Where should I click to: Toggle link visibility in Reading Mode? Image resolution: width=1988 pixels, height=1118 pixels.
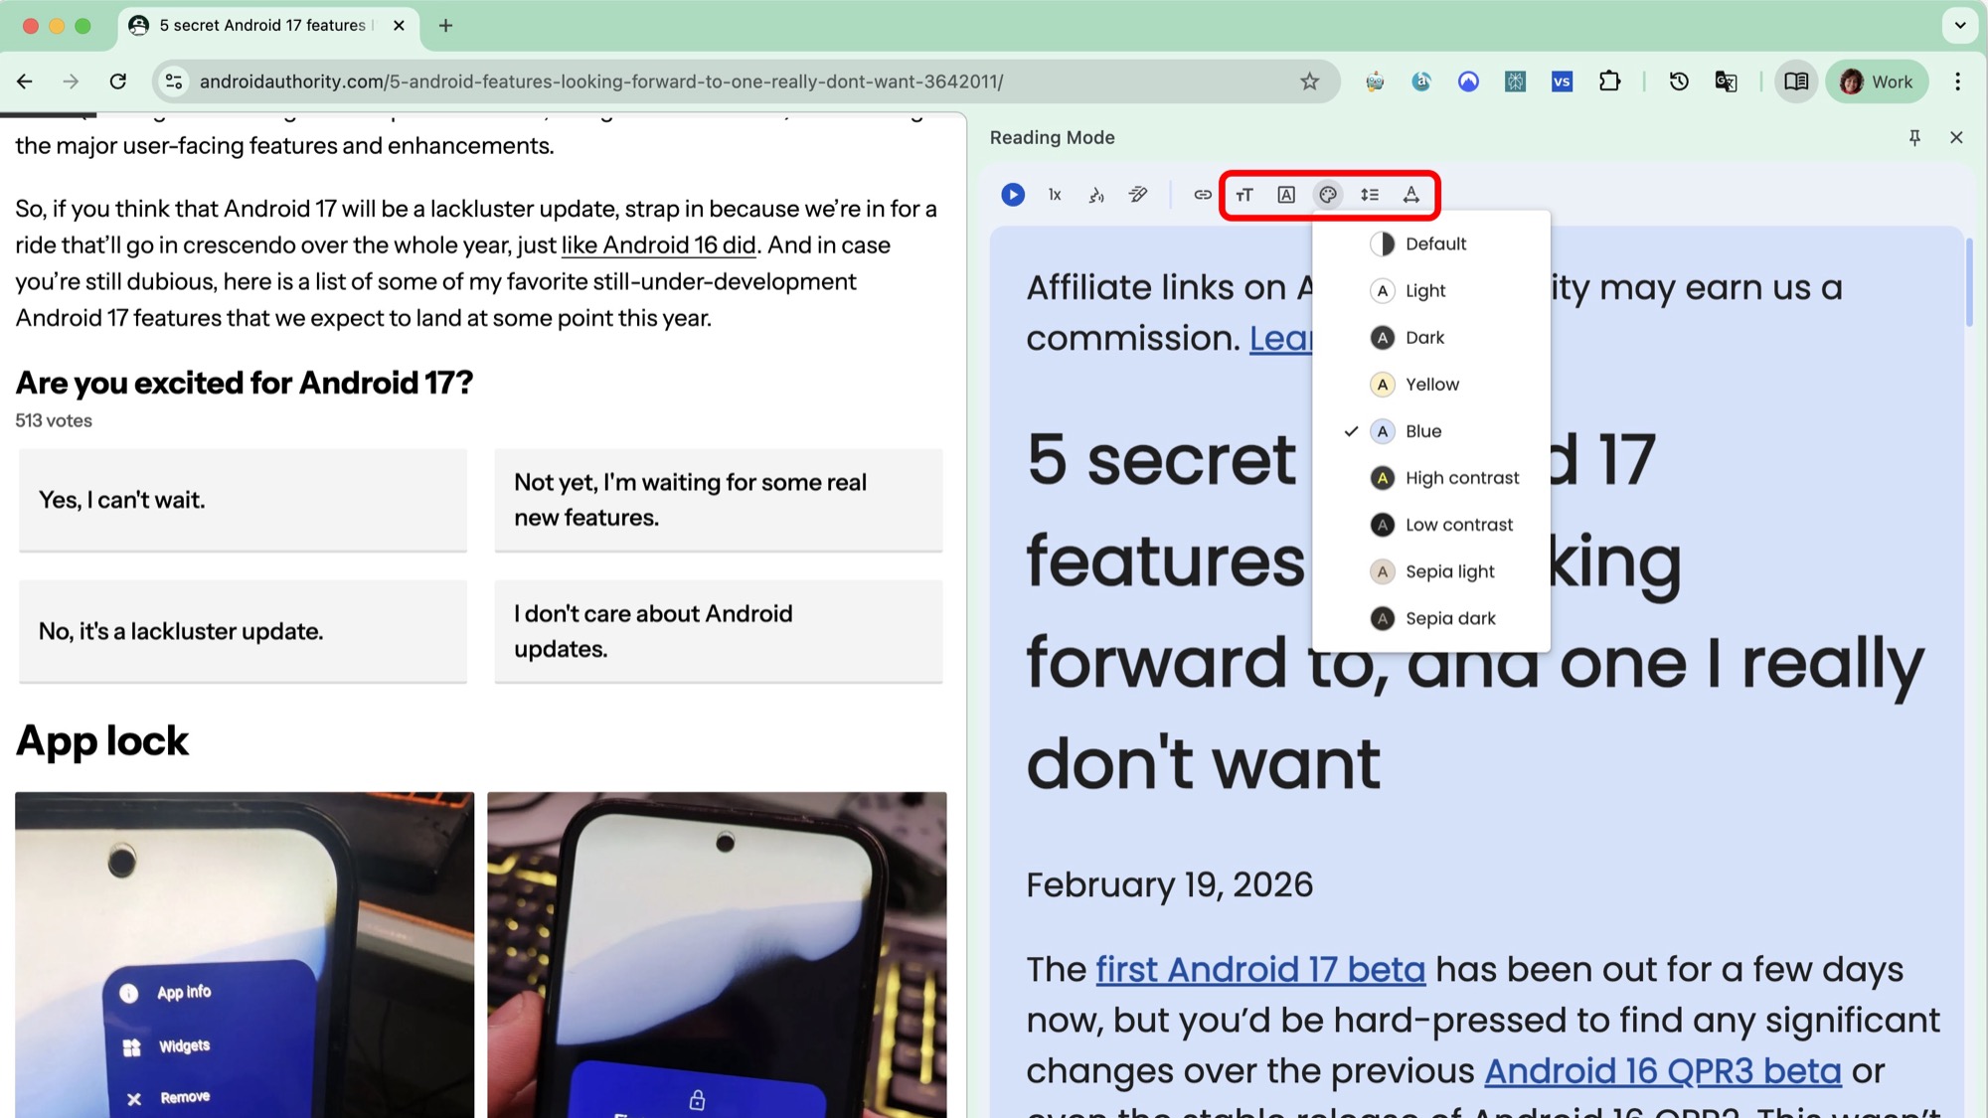[x=1201, y=195]
